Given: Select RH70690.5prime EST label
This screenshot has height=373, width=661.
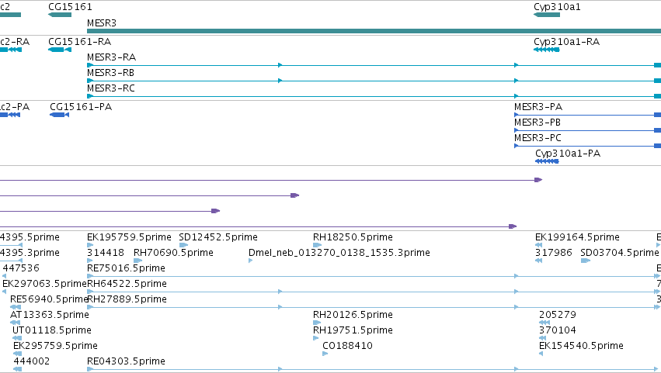Looking at the screenshot, I should (x=173, y=253).
